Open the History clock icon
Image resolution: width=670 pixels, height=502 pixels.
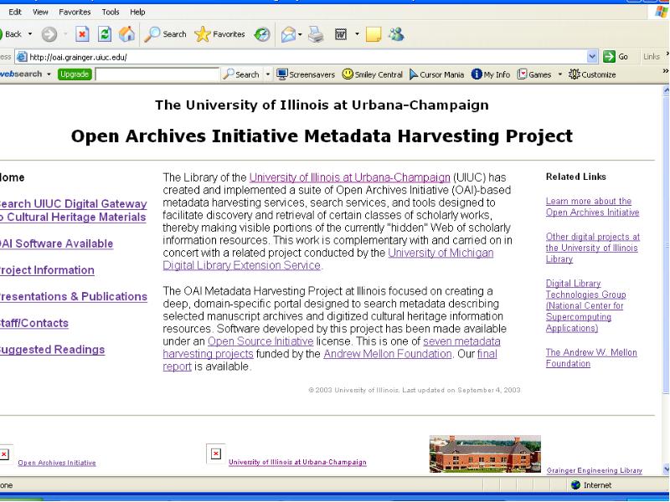262,34
